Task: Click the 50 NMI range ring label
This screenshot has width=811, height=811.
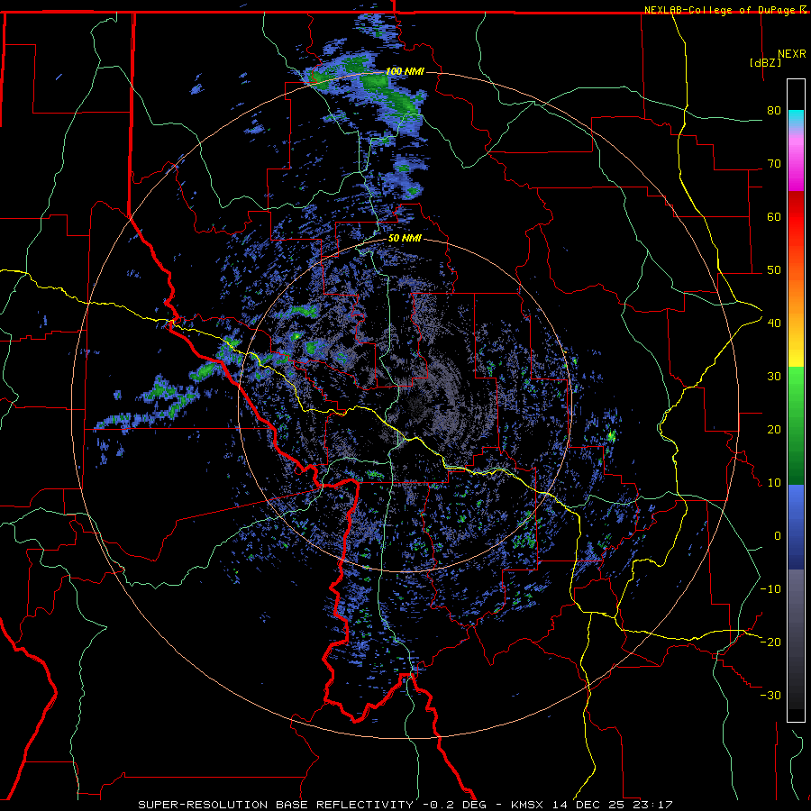Action: (x=405, y=239)
